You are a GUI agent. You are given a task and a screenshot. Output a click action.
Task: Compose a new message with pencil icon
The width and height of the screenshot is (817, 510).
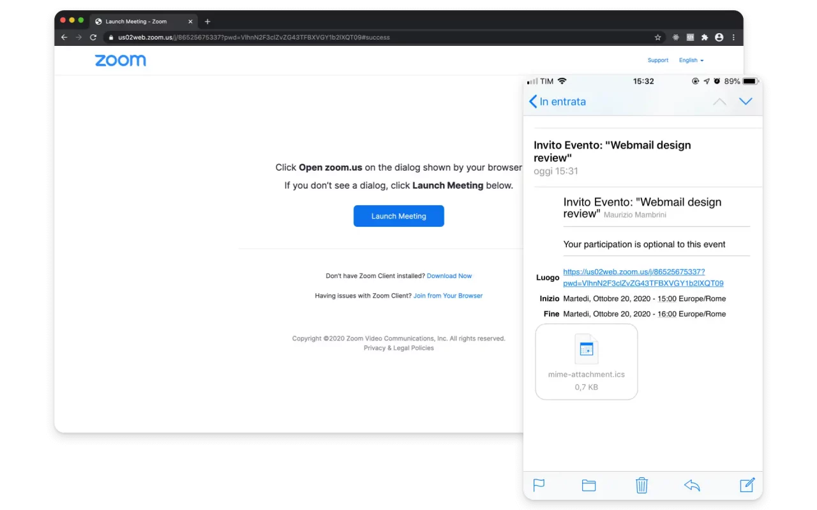(747, 484)
